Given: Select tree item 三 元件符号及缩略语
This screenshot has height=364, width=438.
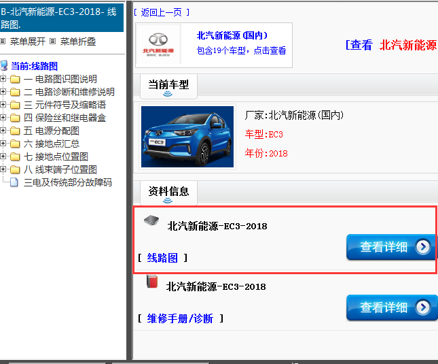Looking at the screenshot, I should pos(65,105).
